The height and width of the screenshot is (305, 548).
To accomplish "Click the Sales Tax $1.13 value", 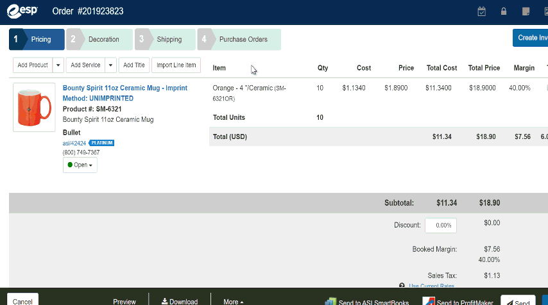I will click(x=492, y=276).
